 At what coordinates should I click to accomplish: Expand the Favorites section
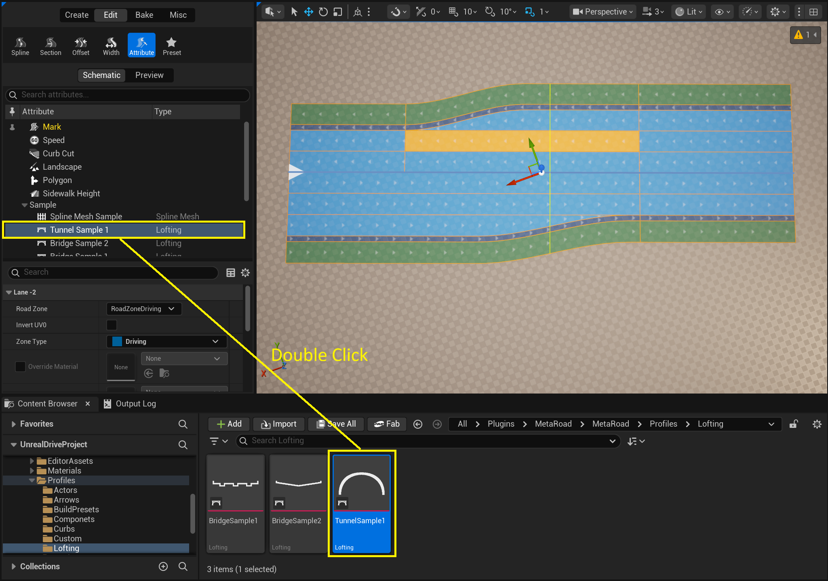tap(13, 424)
